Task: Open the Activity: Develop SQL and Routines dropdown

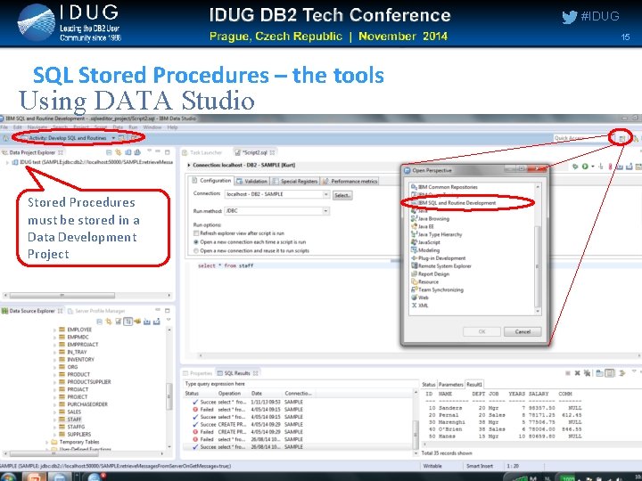Action: tap(113, 138)
